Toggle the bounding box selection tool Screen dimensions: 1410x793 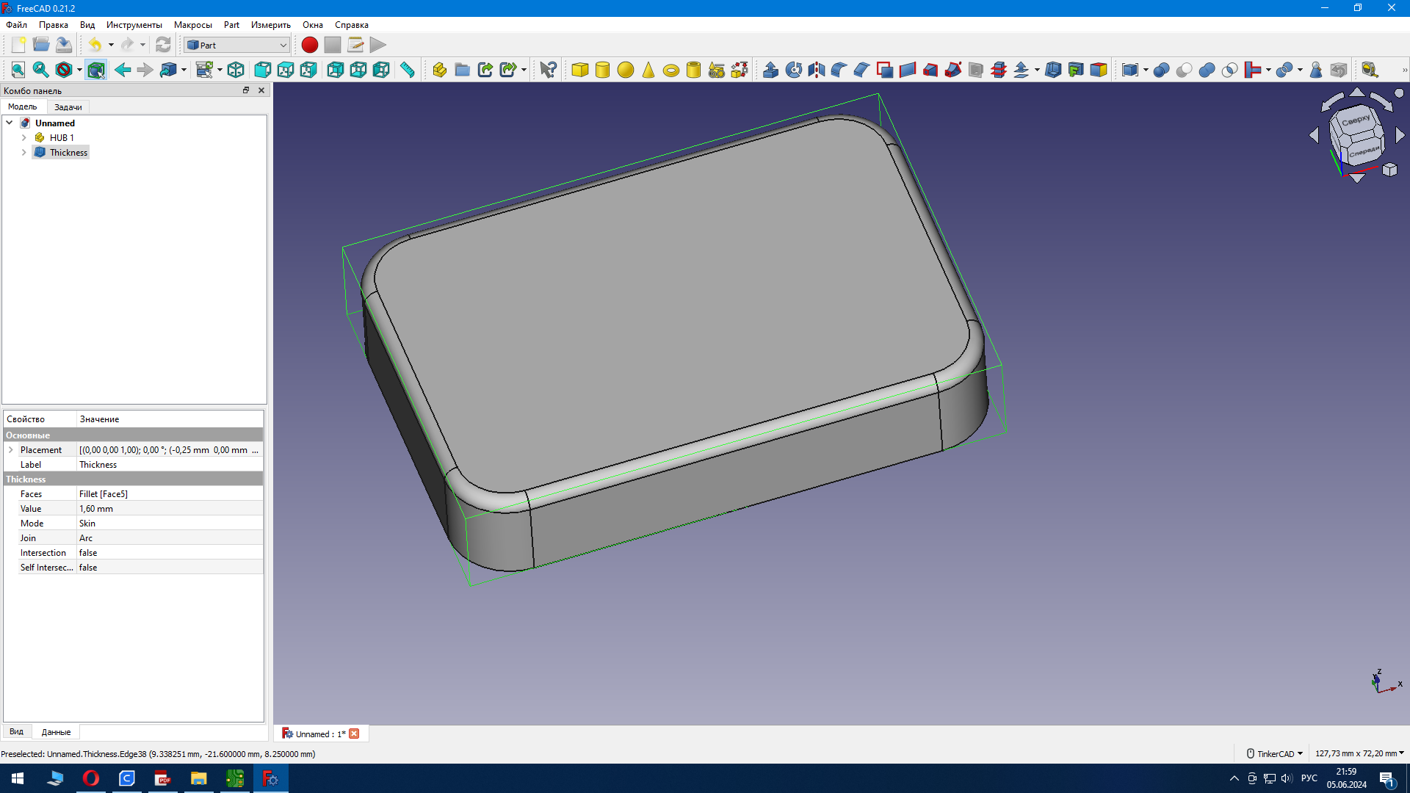[96, 70]
